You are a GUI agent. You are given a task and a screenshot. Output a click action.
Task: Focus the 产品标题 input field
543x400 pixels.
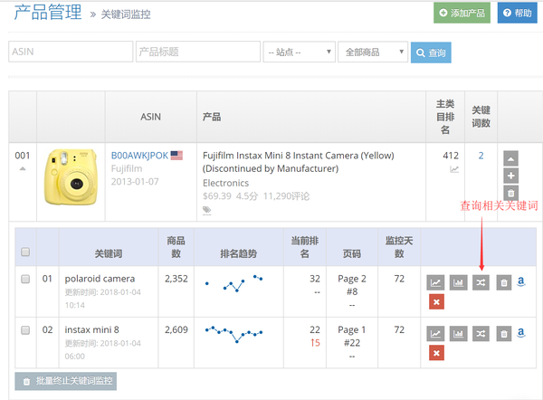tap(198, 52)
